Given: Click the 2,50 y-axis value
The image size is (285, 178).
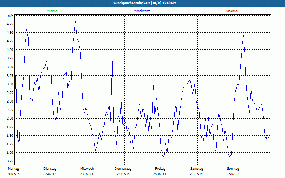Looking at the screenshot, I should pos(10,101).
